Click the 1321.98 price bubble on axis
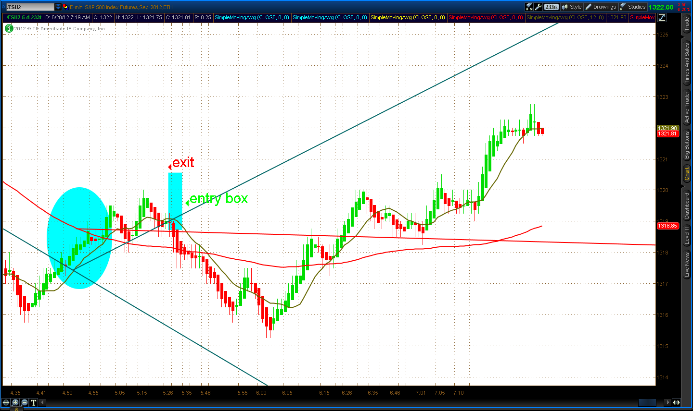The width and height of the screenshot is (693, 411). coord(667,128)
